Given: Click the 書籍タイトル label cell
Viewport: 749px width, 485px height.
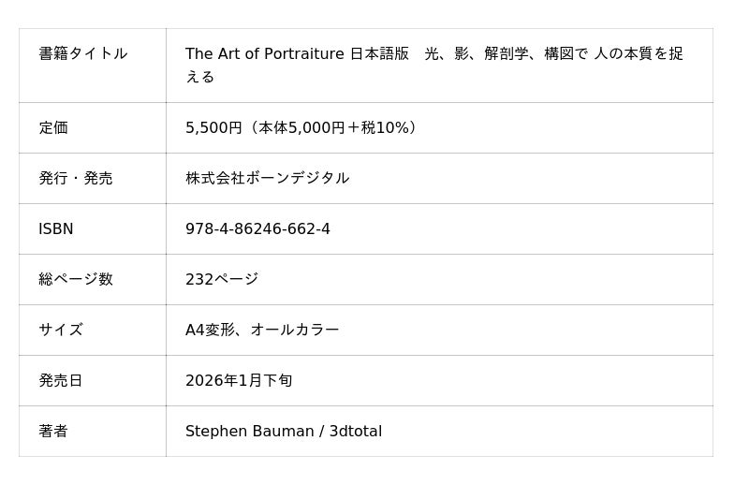Looking at the screenshot, I should point(82,54).
